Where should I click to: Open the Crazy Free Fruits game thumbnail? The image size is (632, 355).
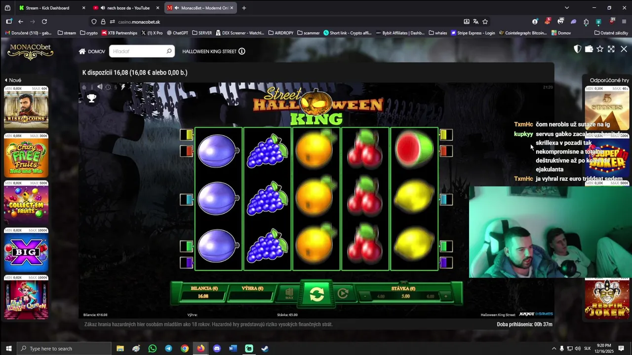[26, 155]
